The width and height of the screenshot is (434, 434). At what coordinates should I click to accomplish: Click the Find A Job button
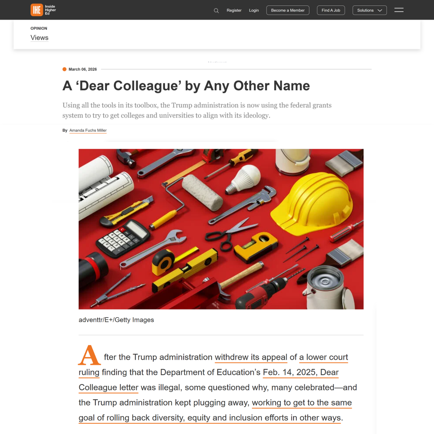(x=331, y=10)
